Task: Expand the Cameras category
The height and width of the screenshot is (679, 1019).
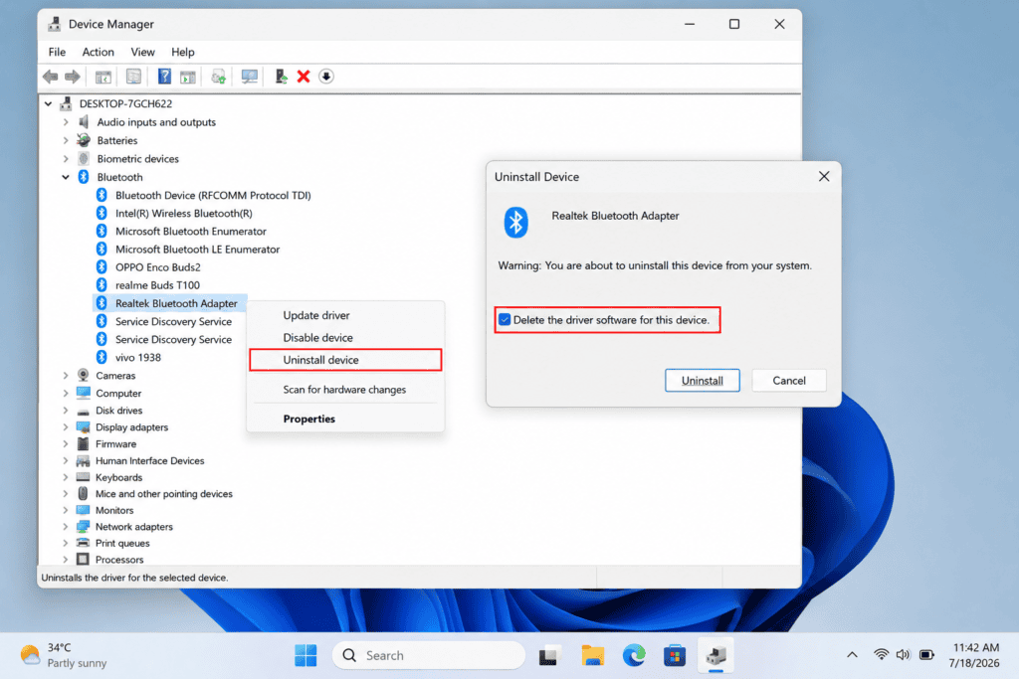Action: pos(66,375)
